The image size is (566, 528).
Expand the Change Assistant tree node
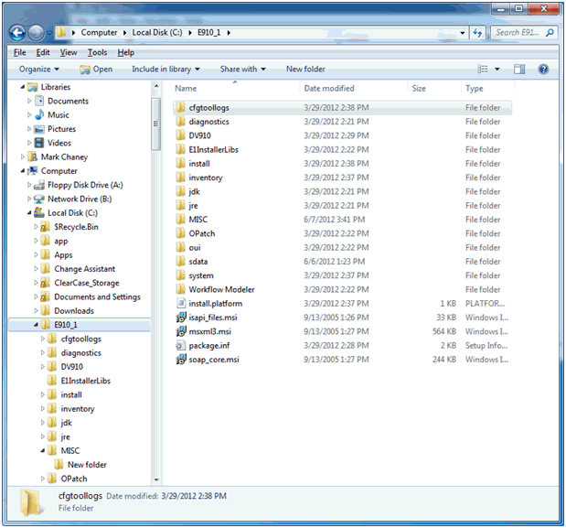[x=36, y=269]
